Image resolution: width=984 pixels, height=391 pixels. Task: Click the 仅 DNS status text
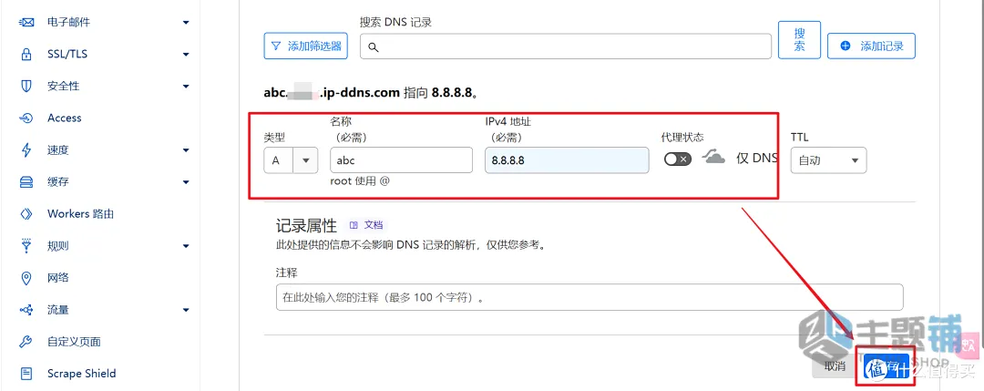(x=757, y=159)
